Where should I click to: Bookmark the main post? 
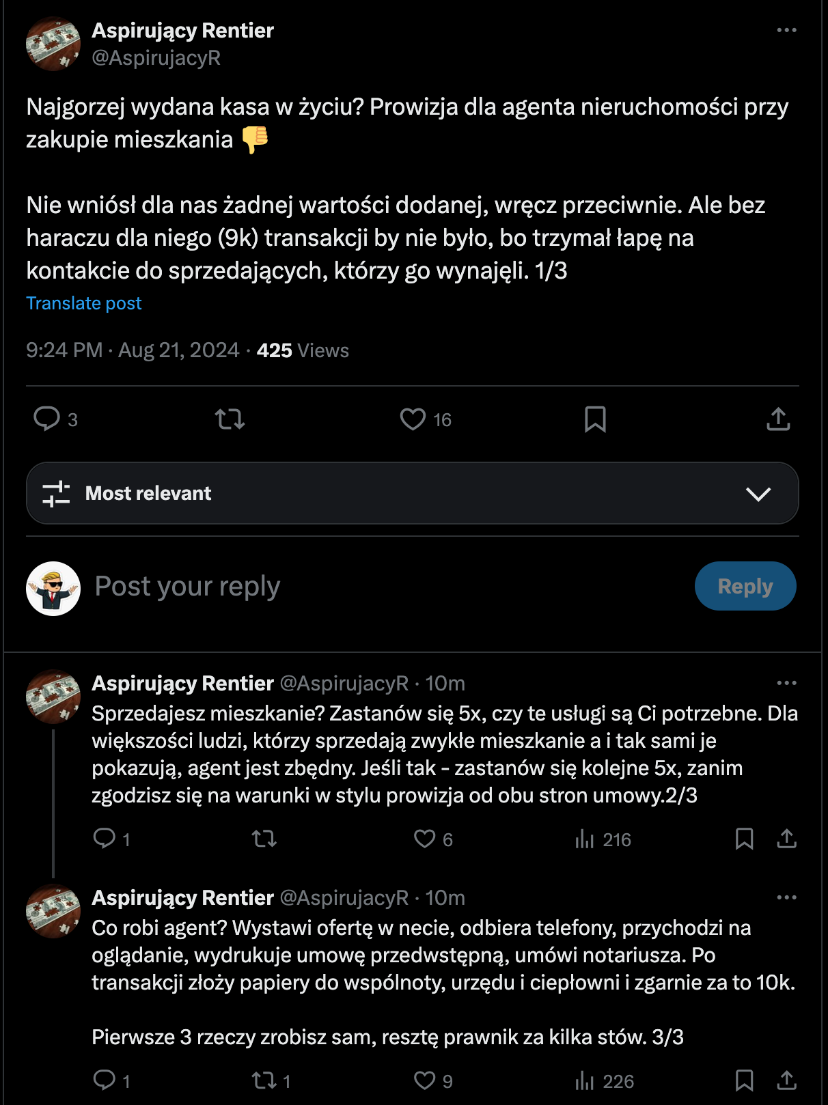595,419
